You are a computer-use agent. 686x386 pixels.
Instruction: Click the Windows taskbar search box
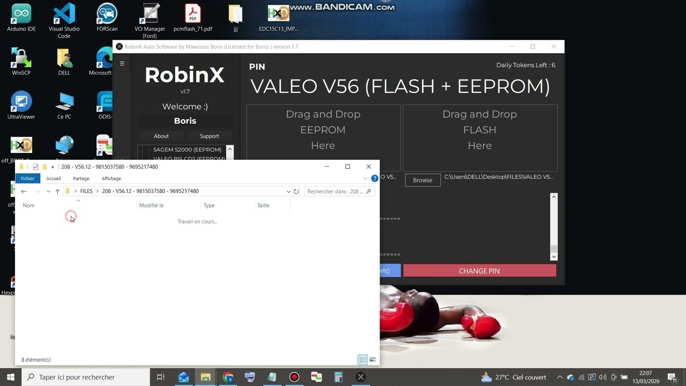click(x=86, y=377)
